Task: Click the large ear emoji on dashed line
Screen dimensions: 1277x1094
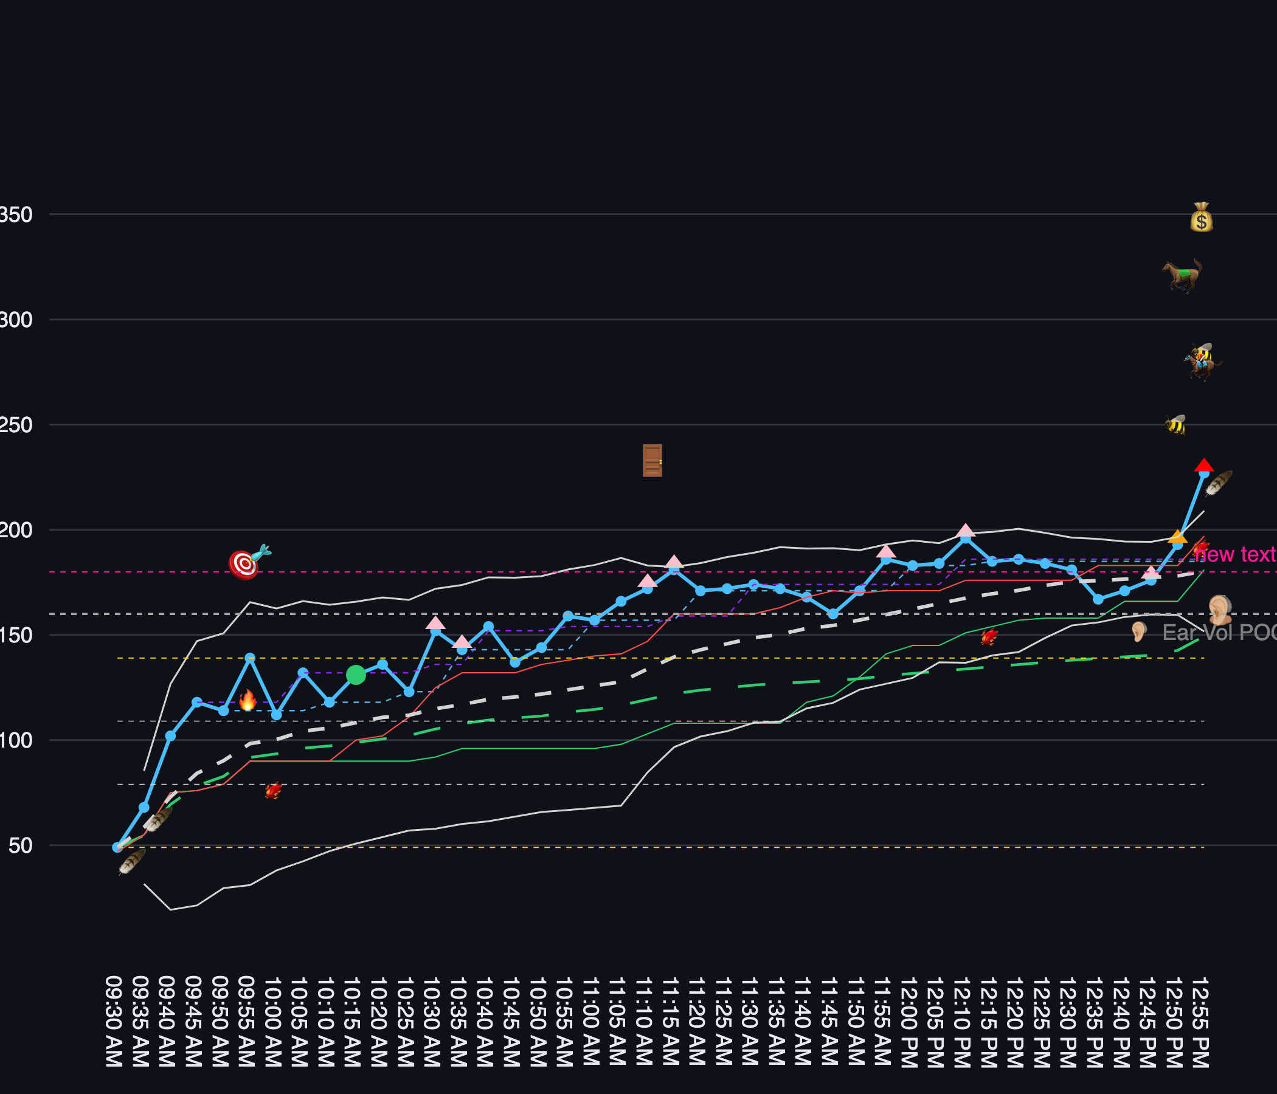Action: (1219, 610)
